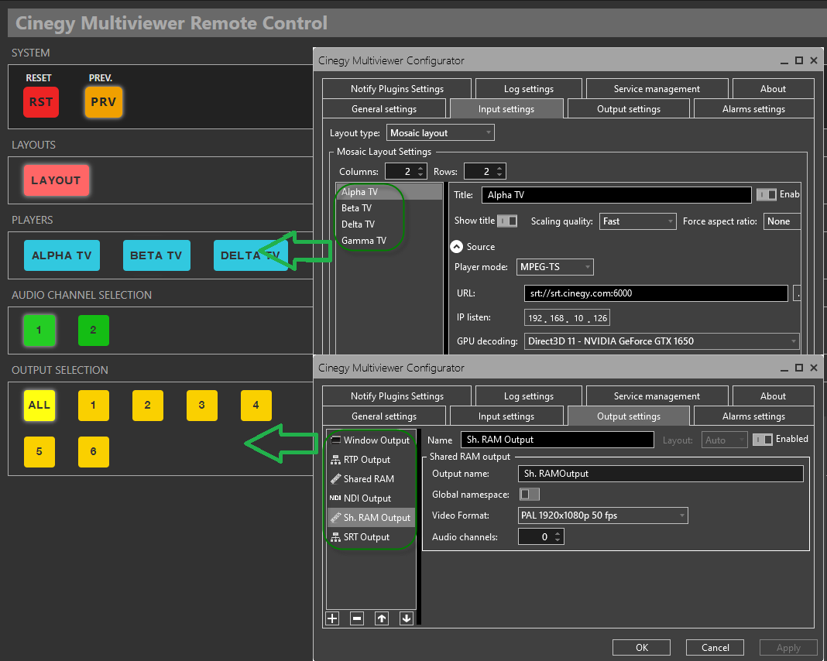Image resolution: width=827 pixels, height=661 pixels.
Task: Move selected output down with the arrow icon
Action: click(406, 618)
